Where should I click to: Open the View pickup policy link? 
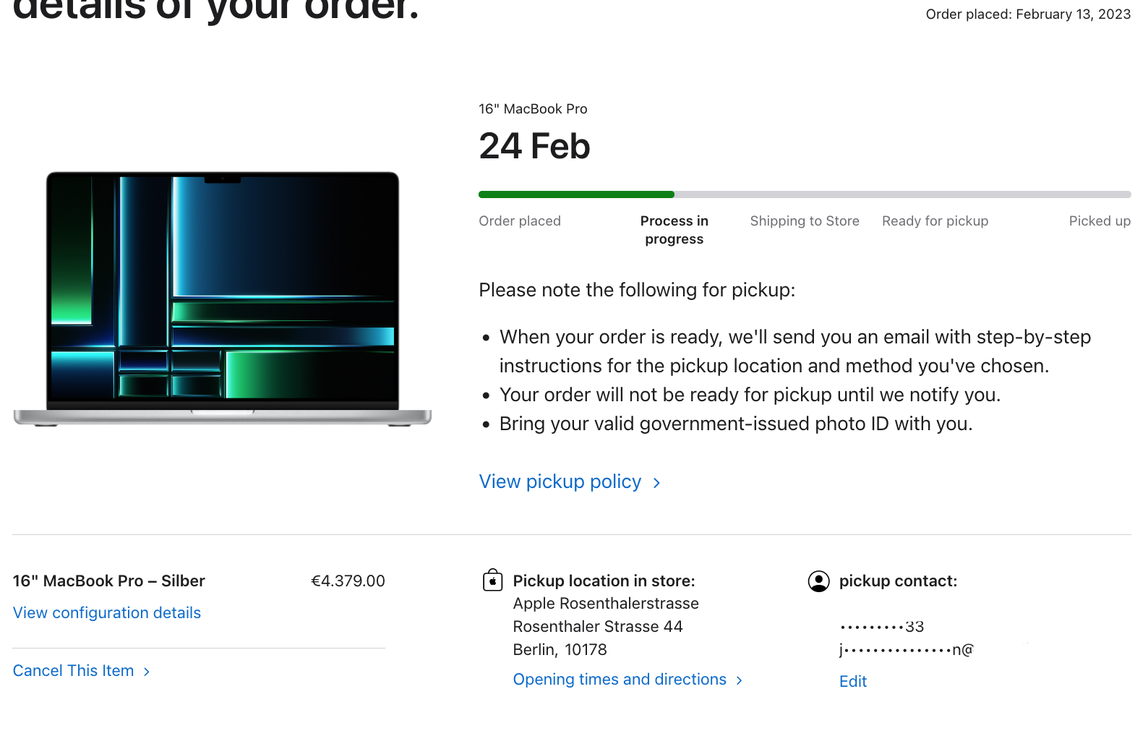click(x=560, y=482)
